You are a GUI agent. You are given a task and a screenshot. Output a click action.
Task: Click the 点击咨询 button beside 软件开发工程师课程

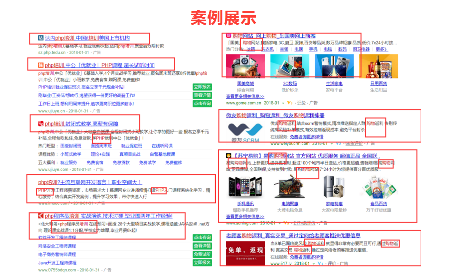point(202,237)
